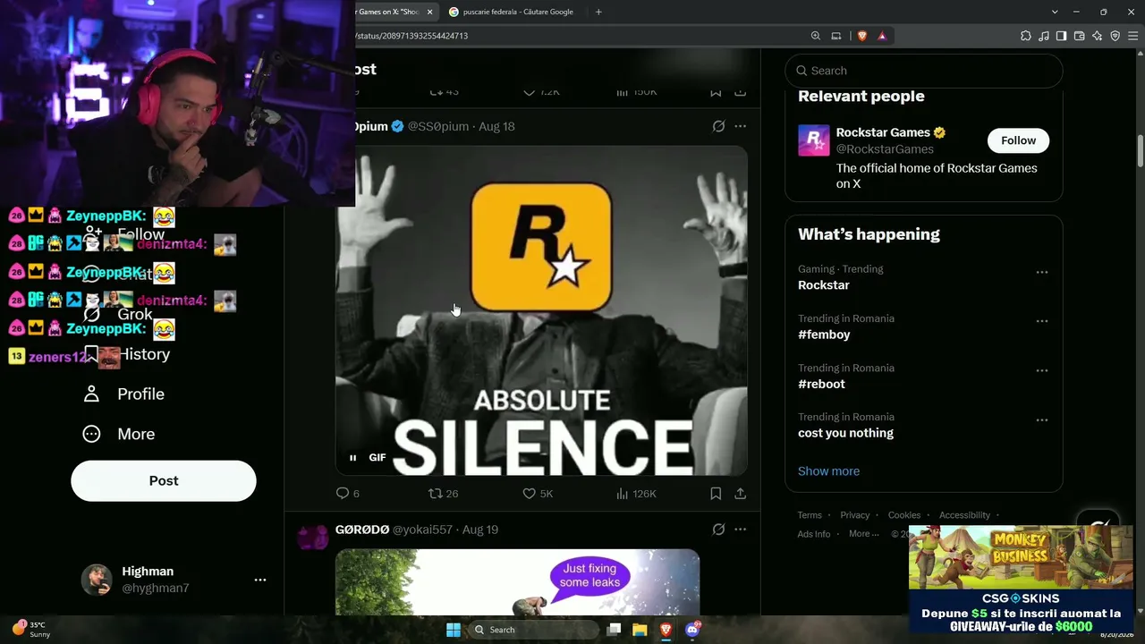Toggle the browser sidebar panel
Image resolution: width=1145 pixels, height=644 pixels.
[1062, 36]
